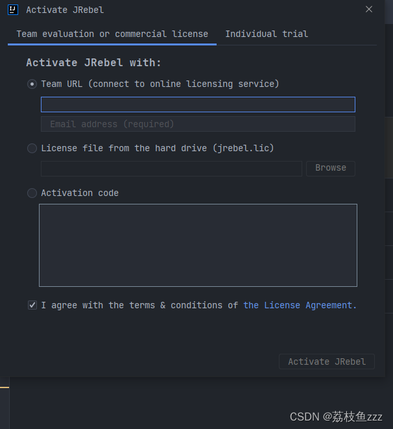Open the Individual trial tab
This screenshot has height=429, width=393.
pyautogui.click(x=267, y=34)
